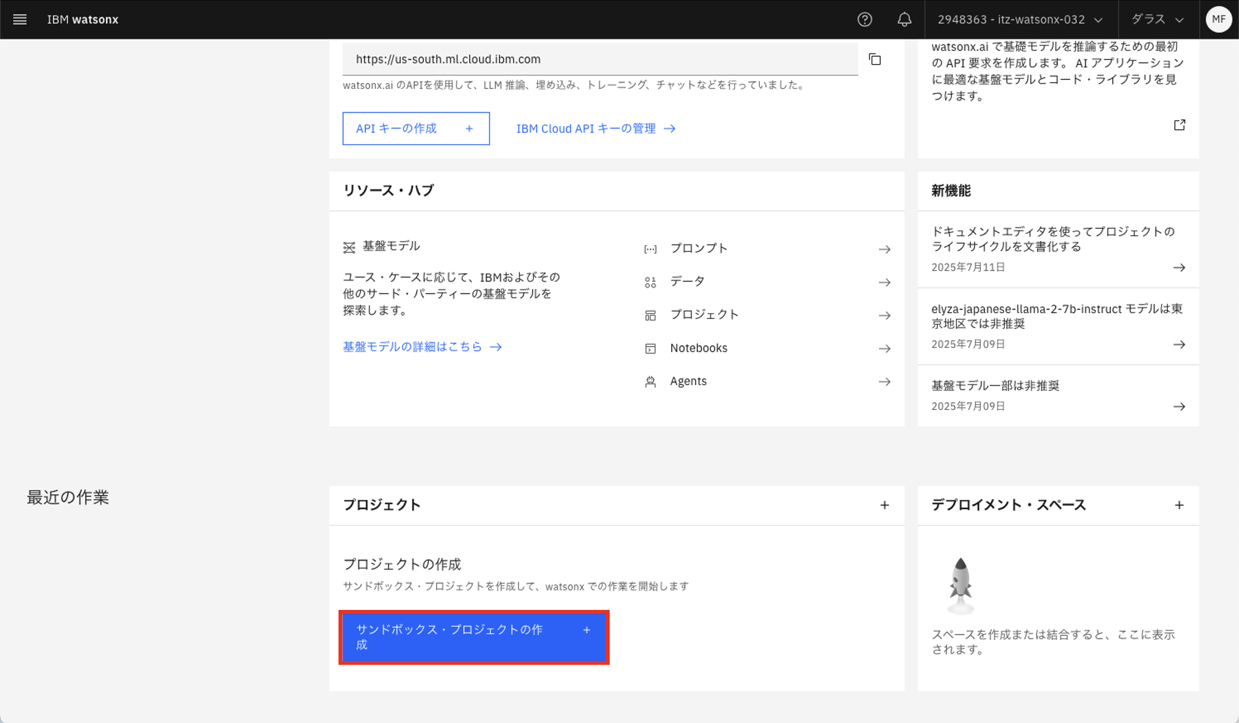The width and height of the screenshot is (1239, 723).
Task: Click the help question mark icon
Action: 865,20
